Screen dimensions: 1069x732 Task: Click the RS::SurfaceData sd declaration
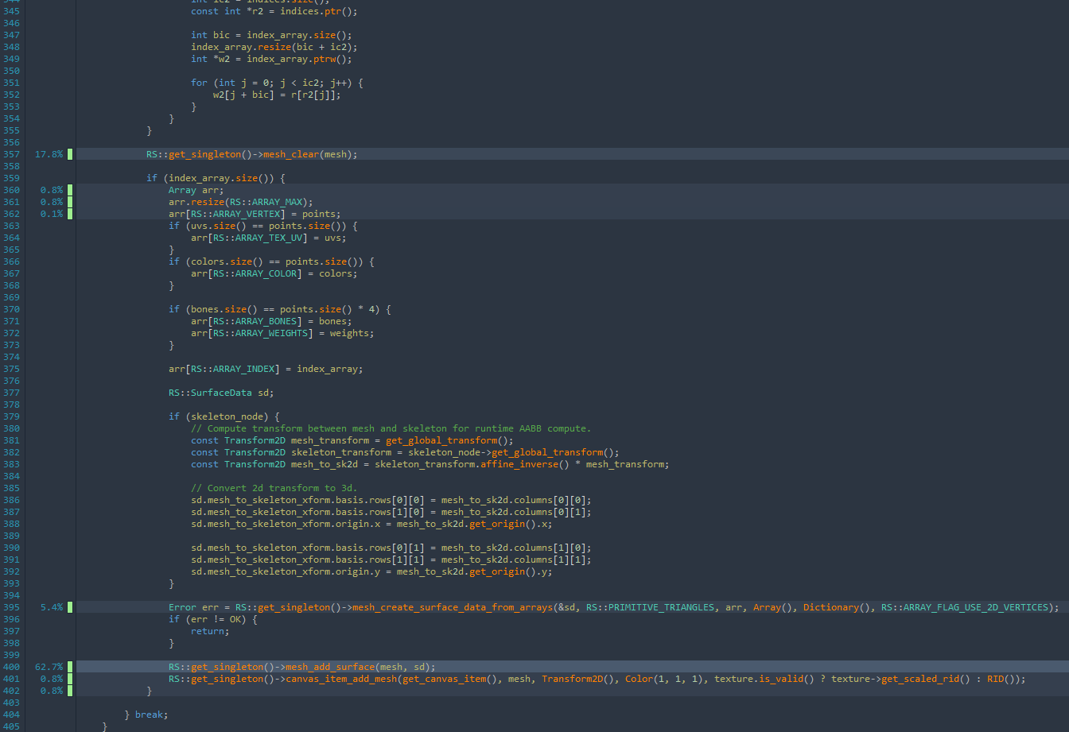tap(221, 393)
